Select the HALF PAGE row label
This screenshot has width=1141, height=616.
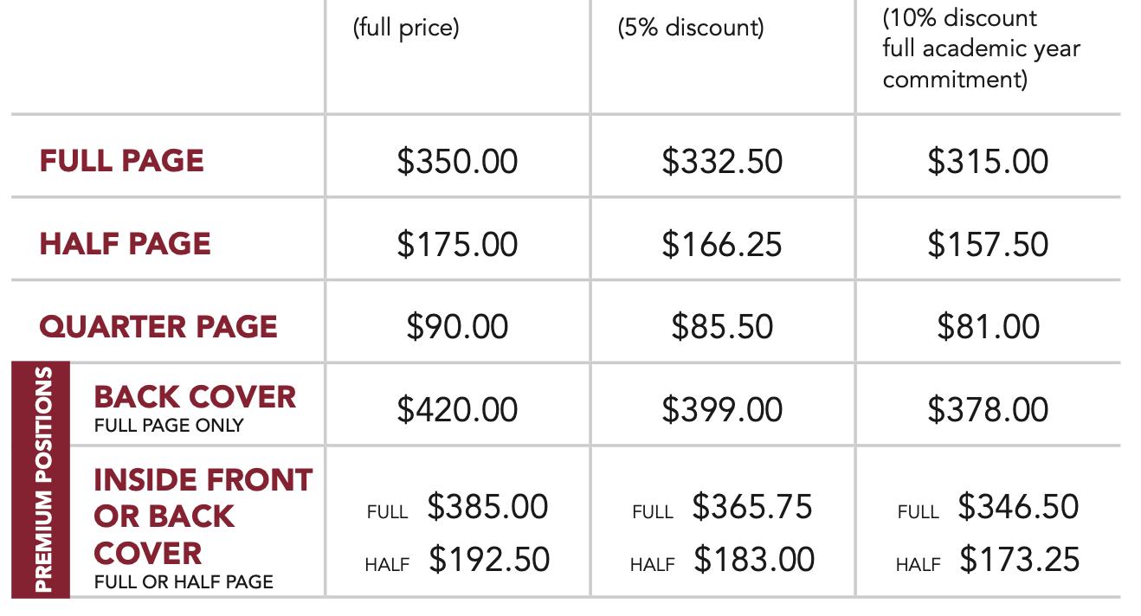(125, 243)
